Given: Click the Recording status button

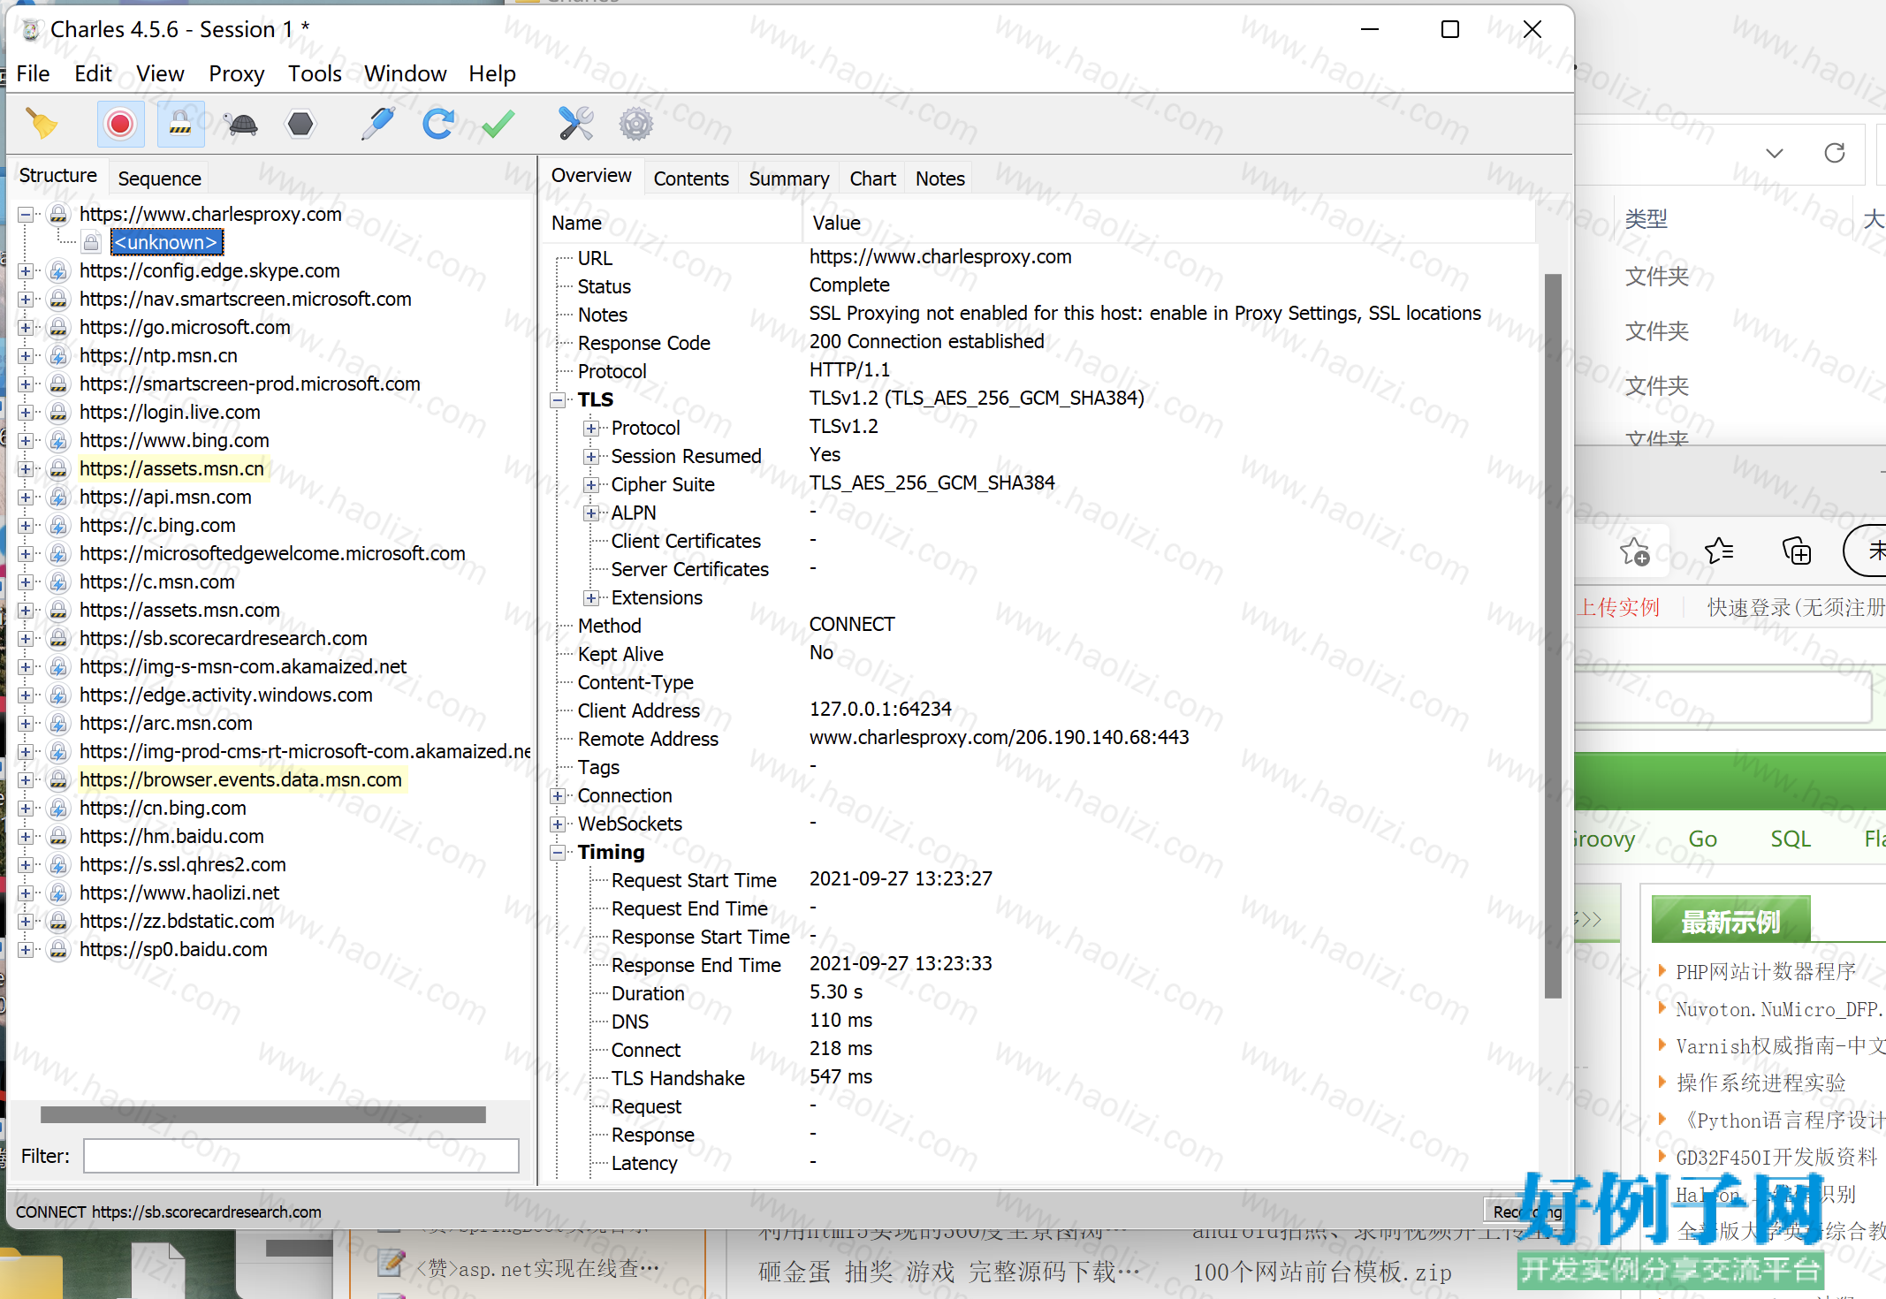Looking at the screenshot, I should pos(1527,1212).
